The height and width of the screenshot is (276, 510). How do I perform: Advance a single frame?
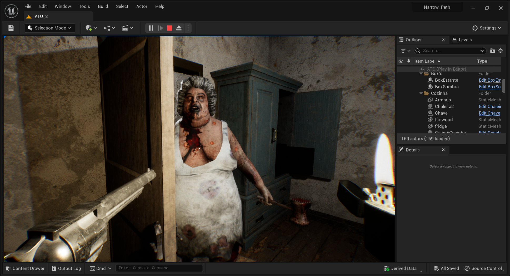click(160, 28)
